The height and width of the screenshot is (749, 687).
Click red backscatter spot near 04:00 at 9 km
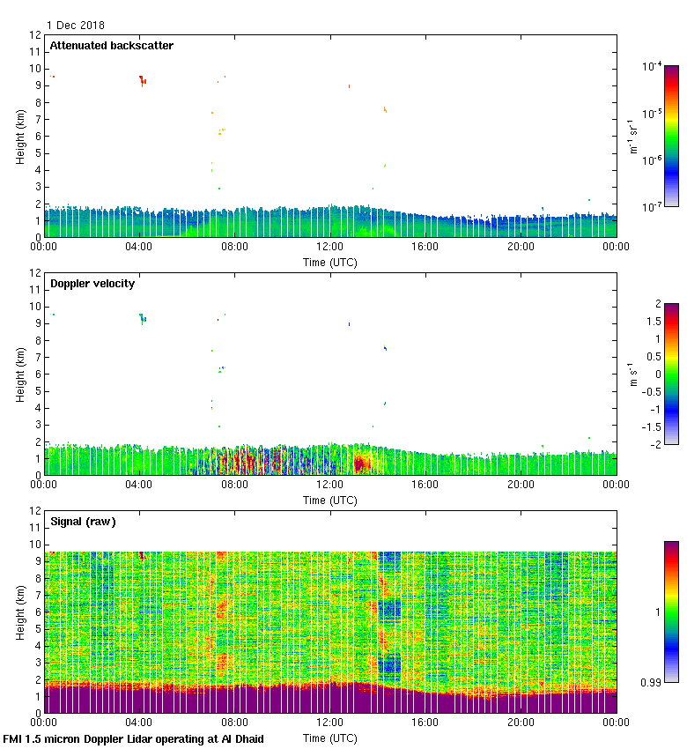142,80
